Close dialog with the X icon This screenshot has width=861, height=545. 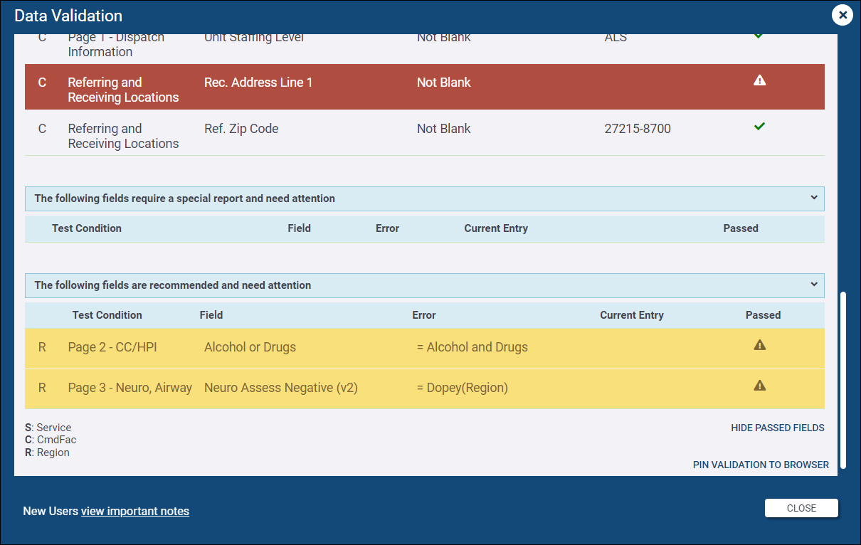point(842,15)
